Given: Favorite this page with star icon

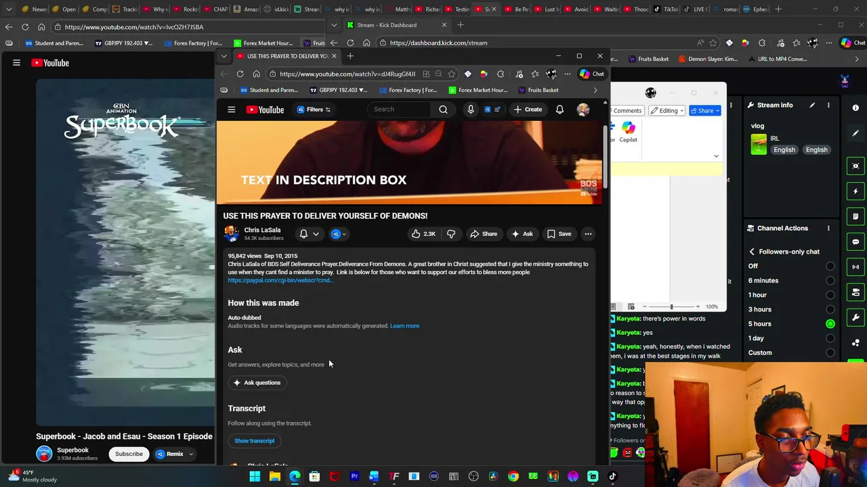Looking at the screenshot, I should (451, 74).
